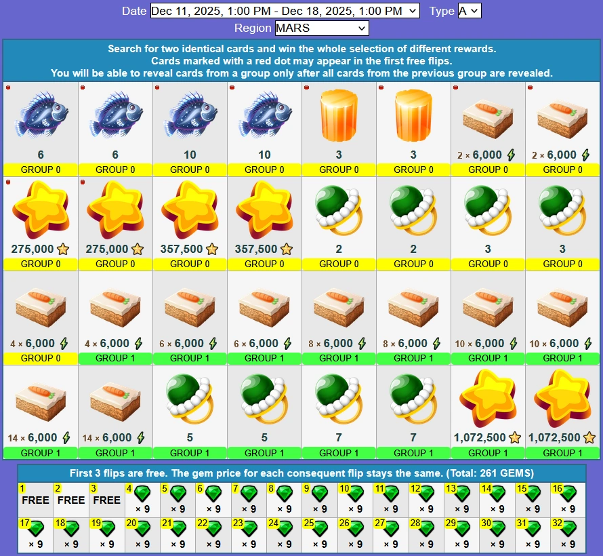Select carrot cake card 4 × 6,000 in GROUP 1
Viewport: 603px width, 556px height.
115,318
